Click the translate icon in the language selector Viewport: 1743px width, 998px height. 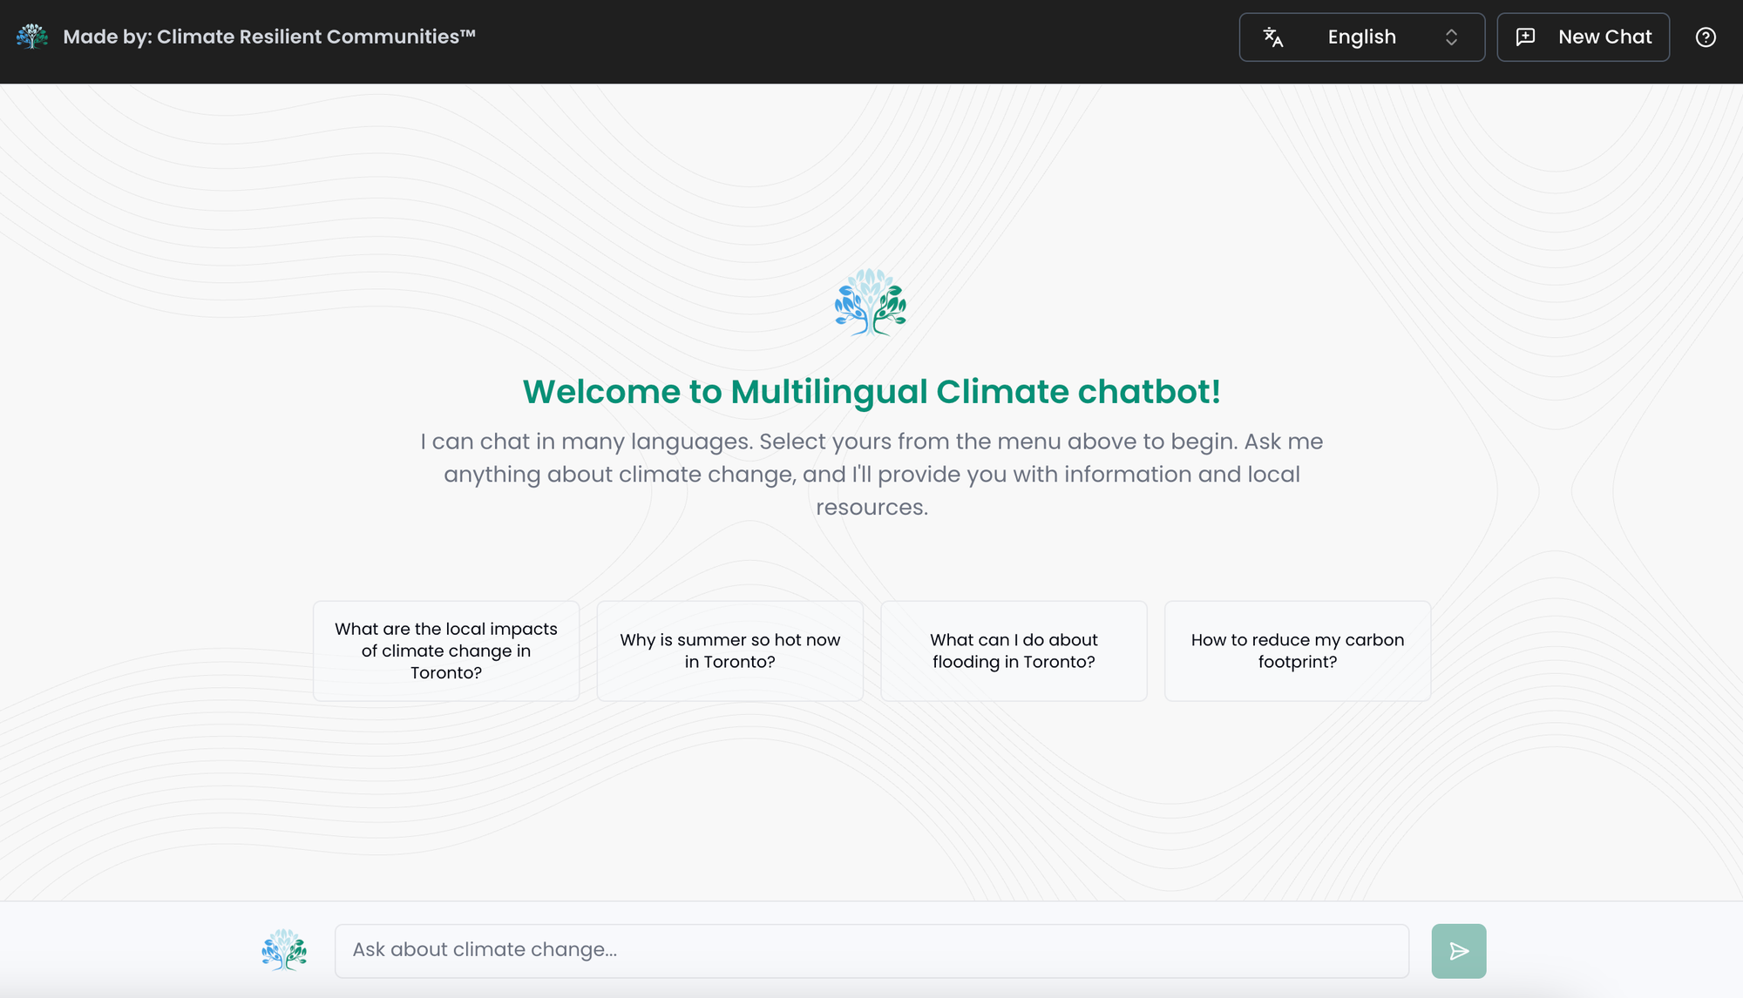pyautogui.click(x=1273, y=37)
